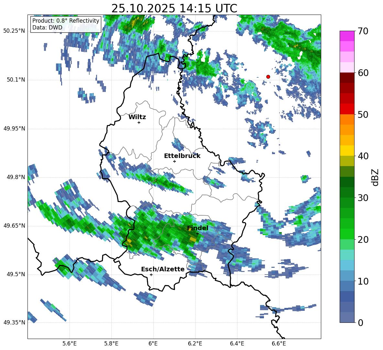
Task: Click the Wiltz city label
Action: [x=137, y=117]
